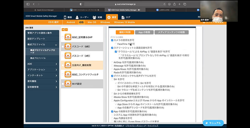Viewport: 250px width, 128px height.
Task: Open the マニュアル manual button
Action: tap(213, 123)
